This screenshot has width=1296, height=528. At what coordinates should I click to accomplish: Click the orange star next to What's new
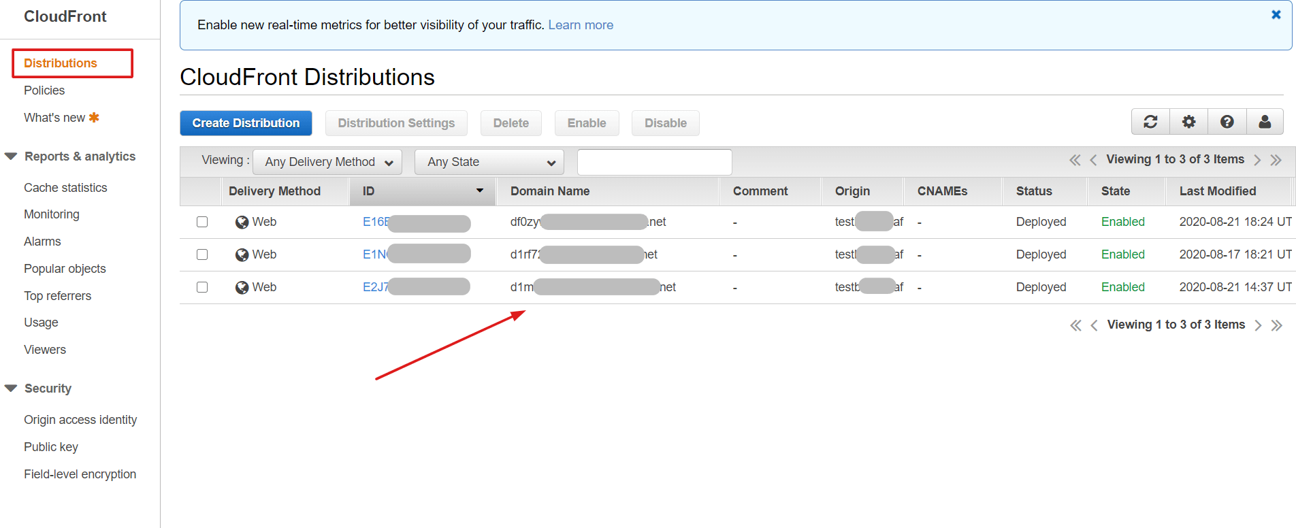tap(94, 117)
